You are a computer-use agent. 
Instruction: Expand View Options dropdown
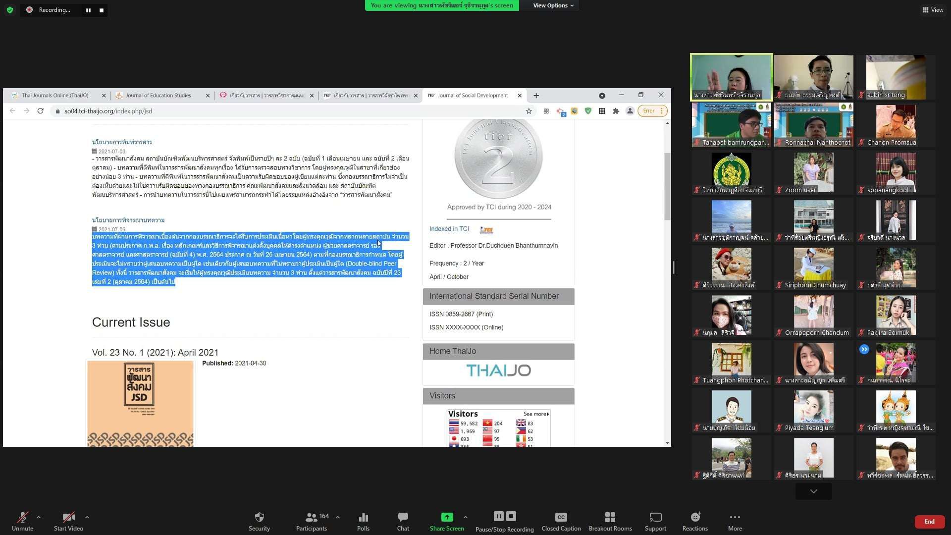click(553, 5)
